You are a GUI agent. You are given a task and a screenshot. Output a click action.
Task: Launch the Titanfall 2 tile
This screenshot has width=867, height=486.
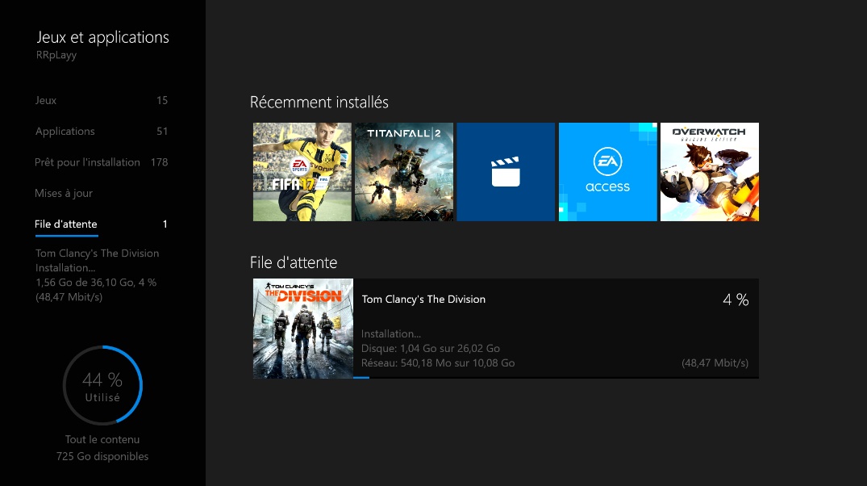(x=403, y=172)
